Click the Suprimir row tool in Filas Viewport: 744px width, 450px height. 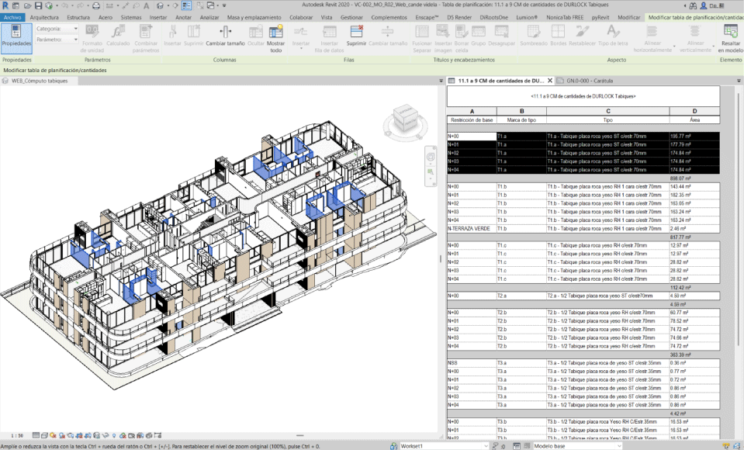coord(356,36)
